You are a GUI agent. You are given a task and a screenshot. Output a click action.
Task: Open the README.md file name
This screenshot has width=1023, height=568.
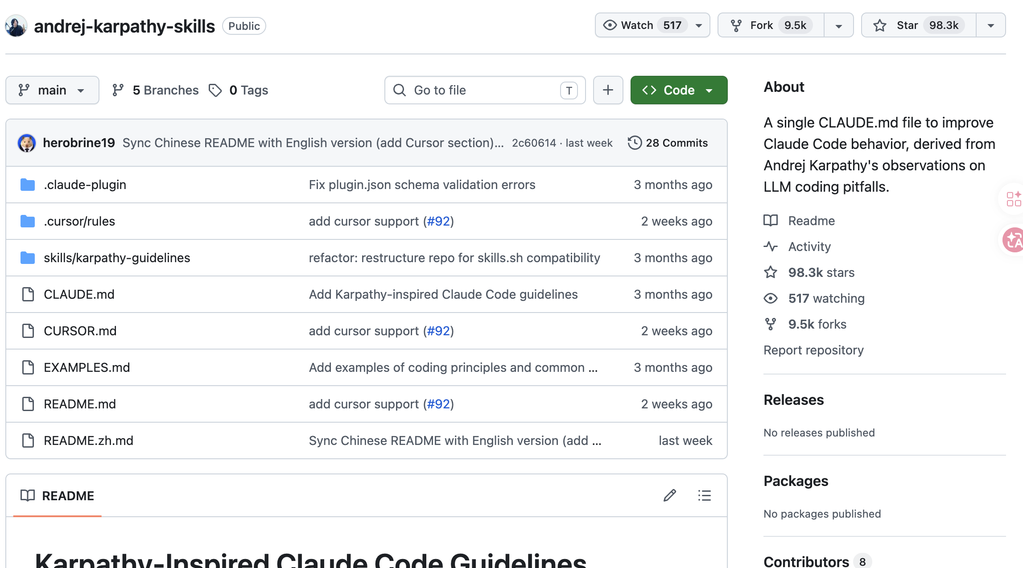[x=79, y=404]
